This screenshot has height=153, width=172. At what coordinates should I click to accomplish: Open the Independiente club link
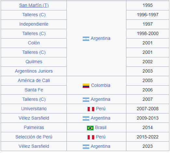tap(34, 24)
